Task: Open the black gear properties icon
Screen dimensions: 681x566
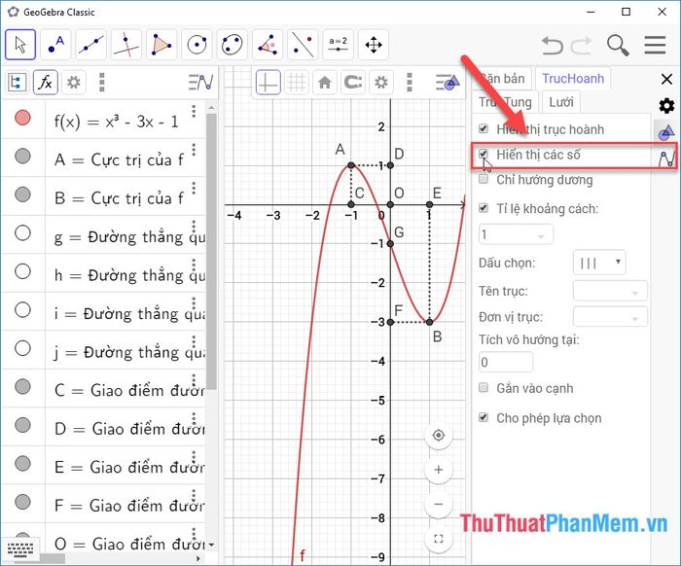Action: (666, 105)
